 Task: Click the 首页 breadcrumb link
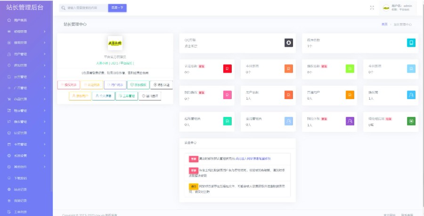[384, 25]
